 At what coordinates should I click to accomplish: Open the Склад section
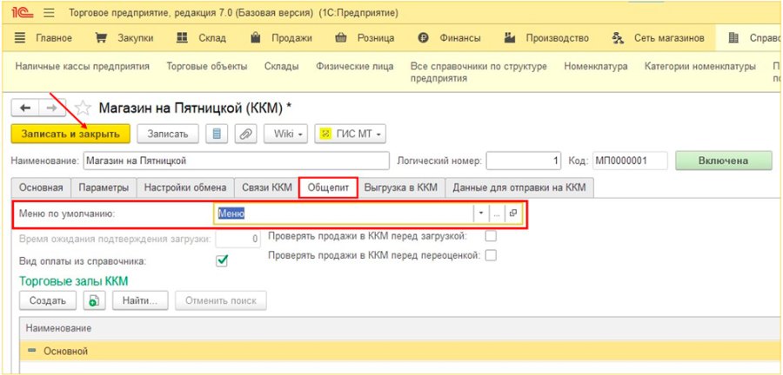coord(201,38)
